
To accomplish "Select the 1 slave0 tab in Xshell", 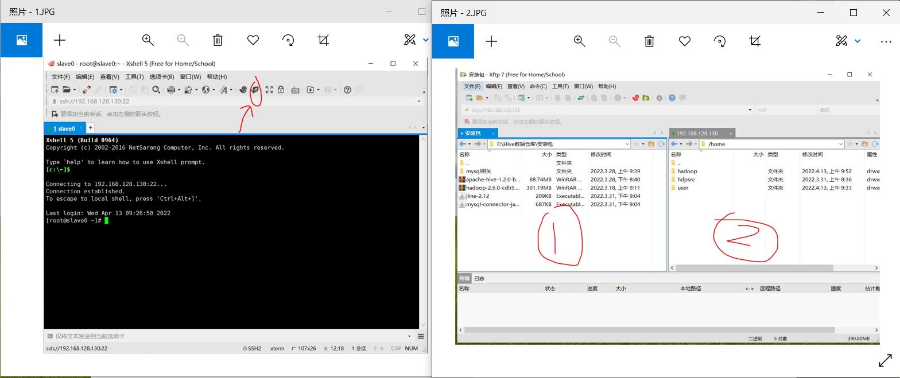I will pos(64,128).
